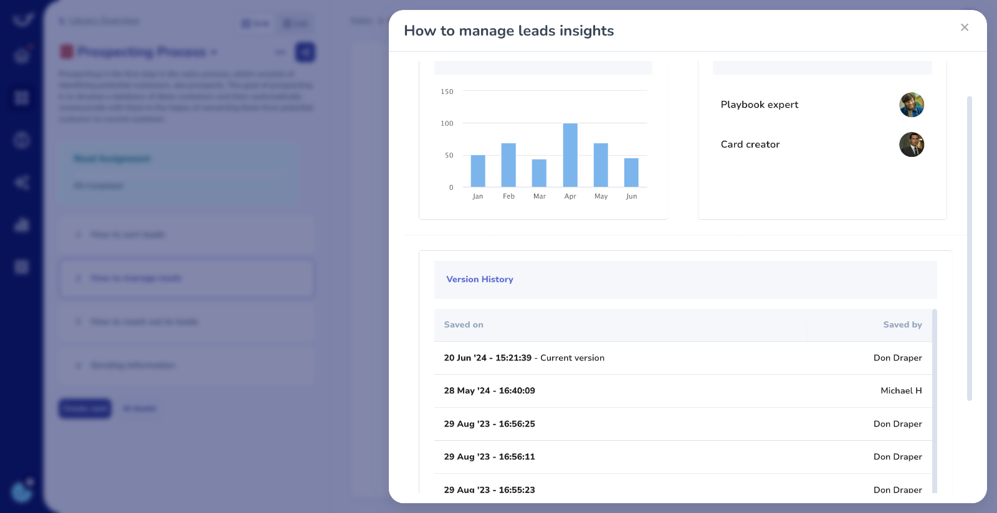Click the Card creator avatar
The height and width of the screenshot is (513, 997).
pos(911,144)
